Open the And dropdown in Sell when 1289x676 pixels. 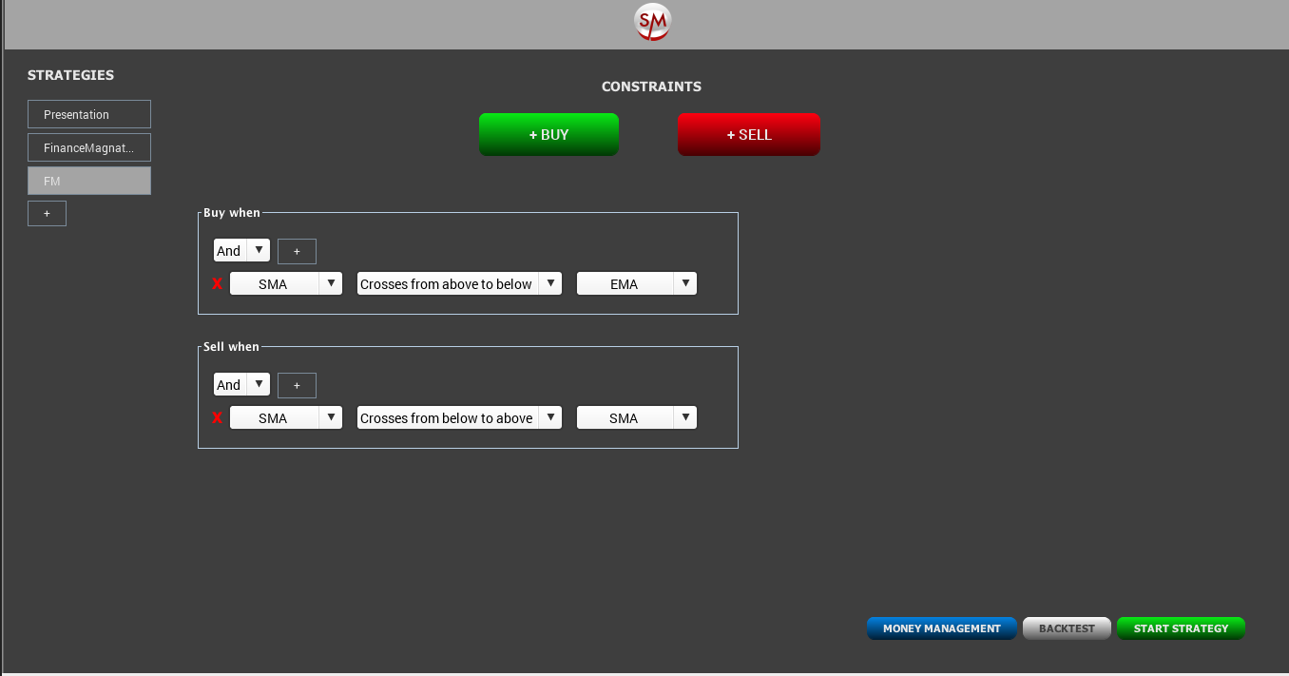coord(241,385)
